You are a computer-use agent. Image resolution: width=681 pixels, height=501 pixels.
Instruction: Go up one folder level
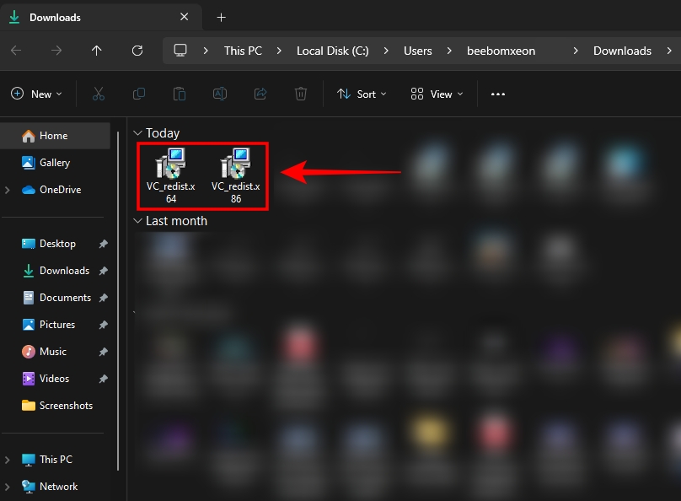(x=96, y=51)
